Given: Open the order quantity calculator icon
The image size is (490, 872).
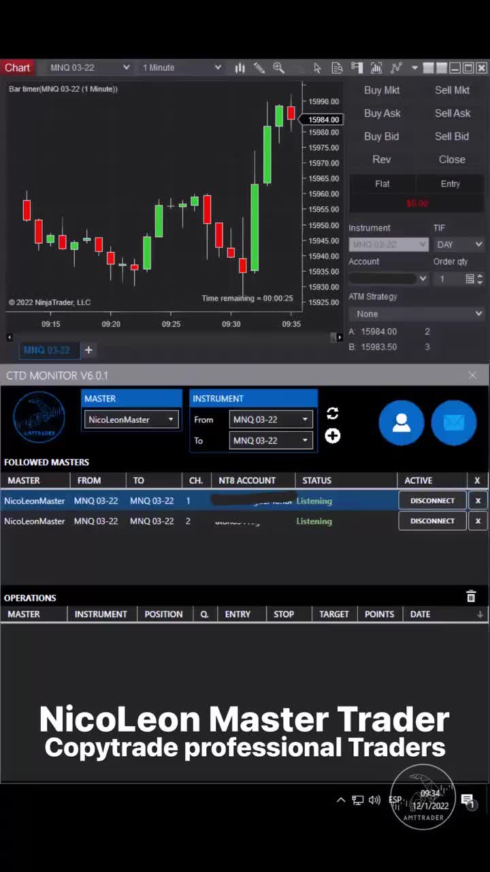Looking at the screenshot, I should tap(470, 279).
